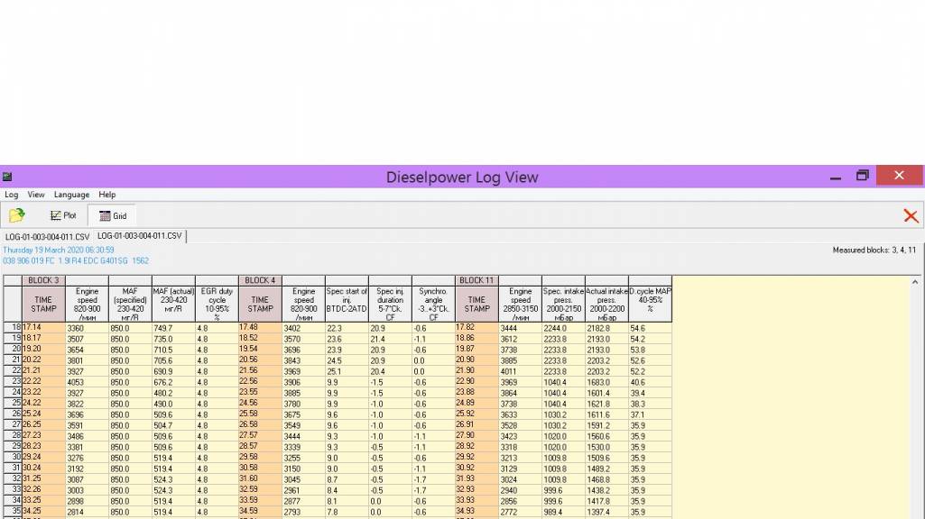Open a log file with the folder icon
Image resolution: width=925 pixels, height=519 pixels.
coord(16,215)
